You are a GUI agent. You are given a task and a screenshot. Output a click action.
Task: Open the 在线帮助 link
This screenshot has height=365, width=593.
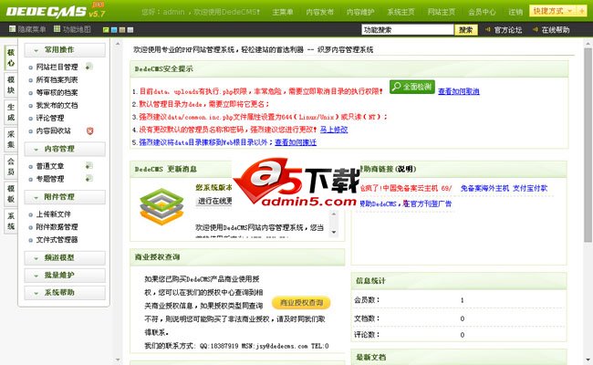pyautogui.click(x=556, y=29)
